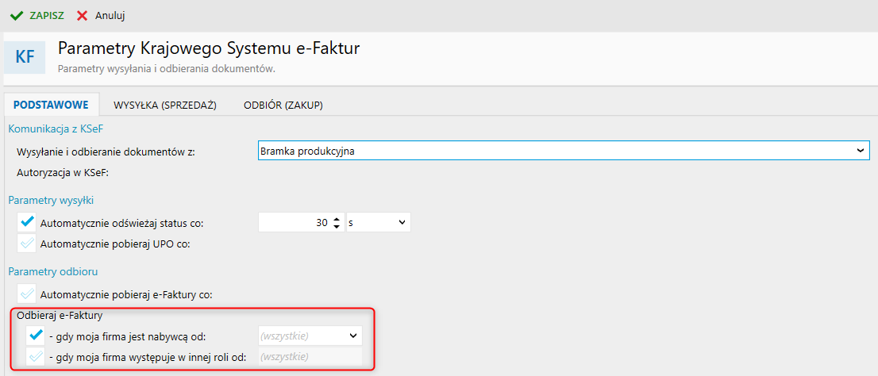Check gdy moja firma występuje w innej roli
878x376 pixels.
click(34, 356)
